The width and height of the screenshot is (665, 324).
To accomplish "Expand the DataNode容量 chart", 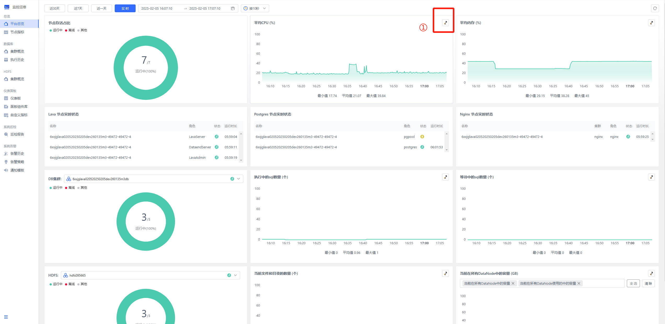I will [651, 273].
